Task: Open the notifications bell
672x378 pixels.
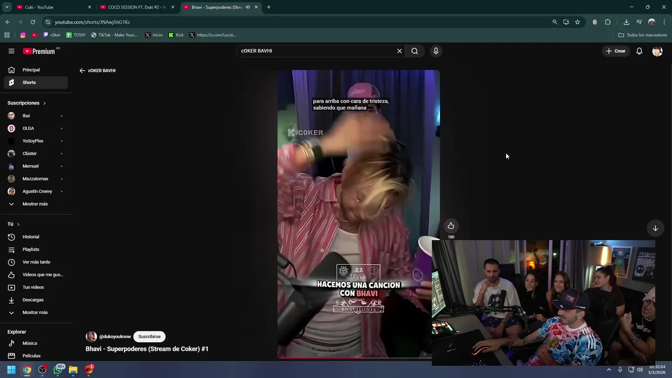Action: (x=639, y=51)
